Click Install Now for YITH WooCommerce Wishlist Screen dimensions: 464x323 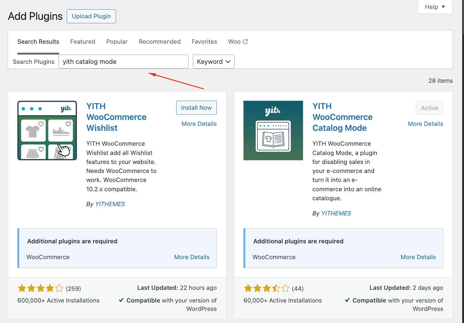click(196, 108)
